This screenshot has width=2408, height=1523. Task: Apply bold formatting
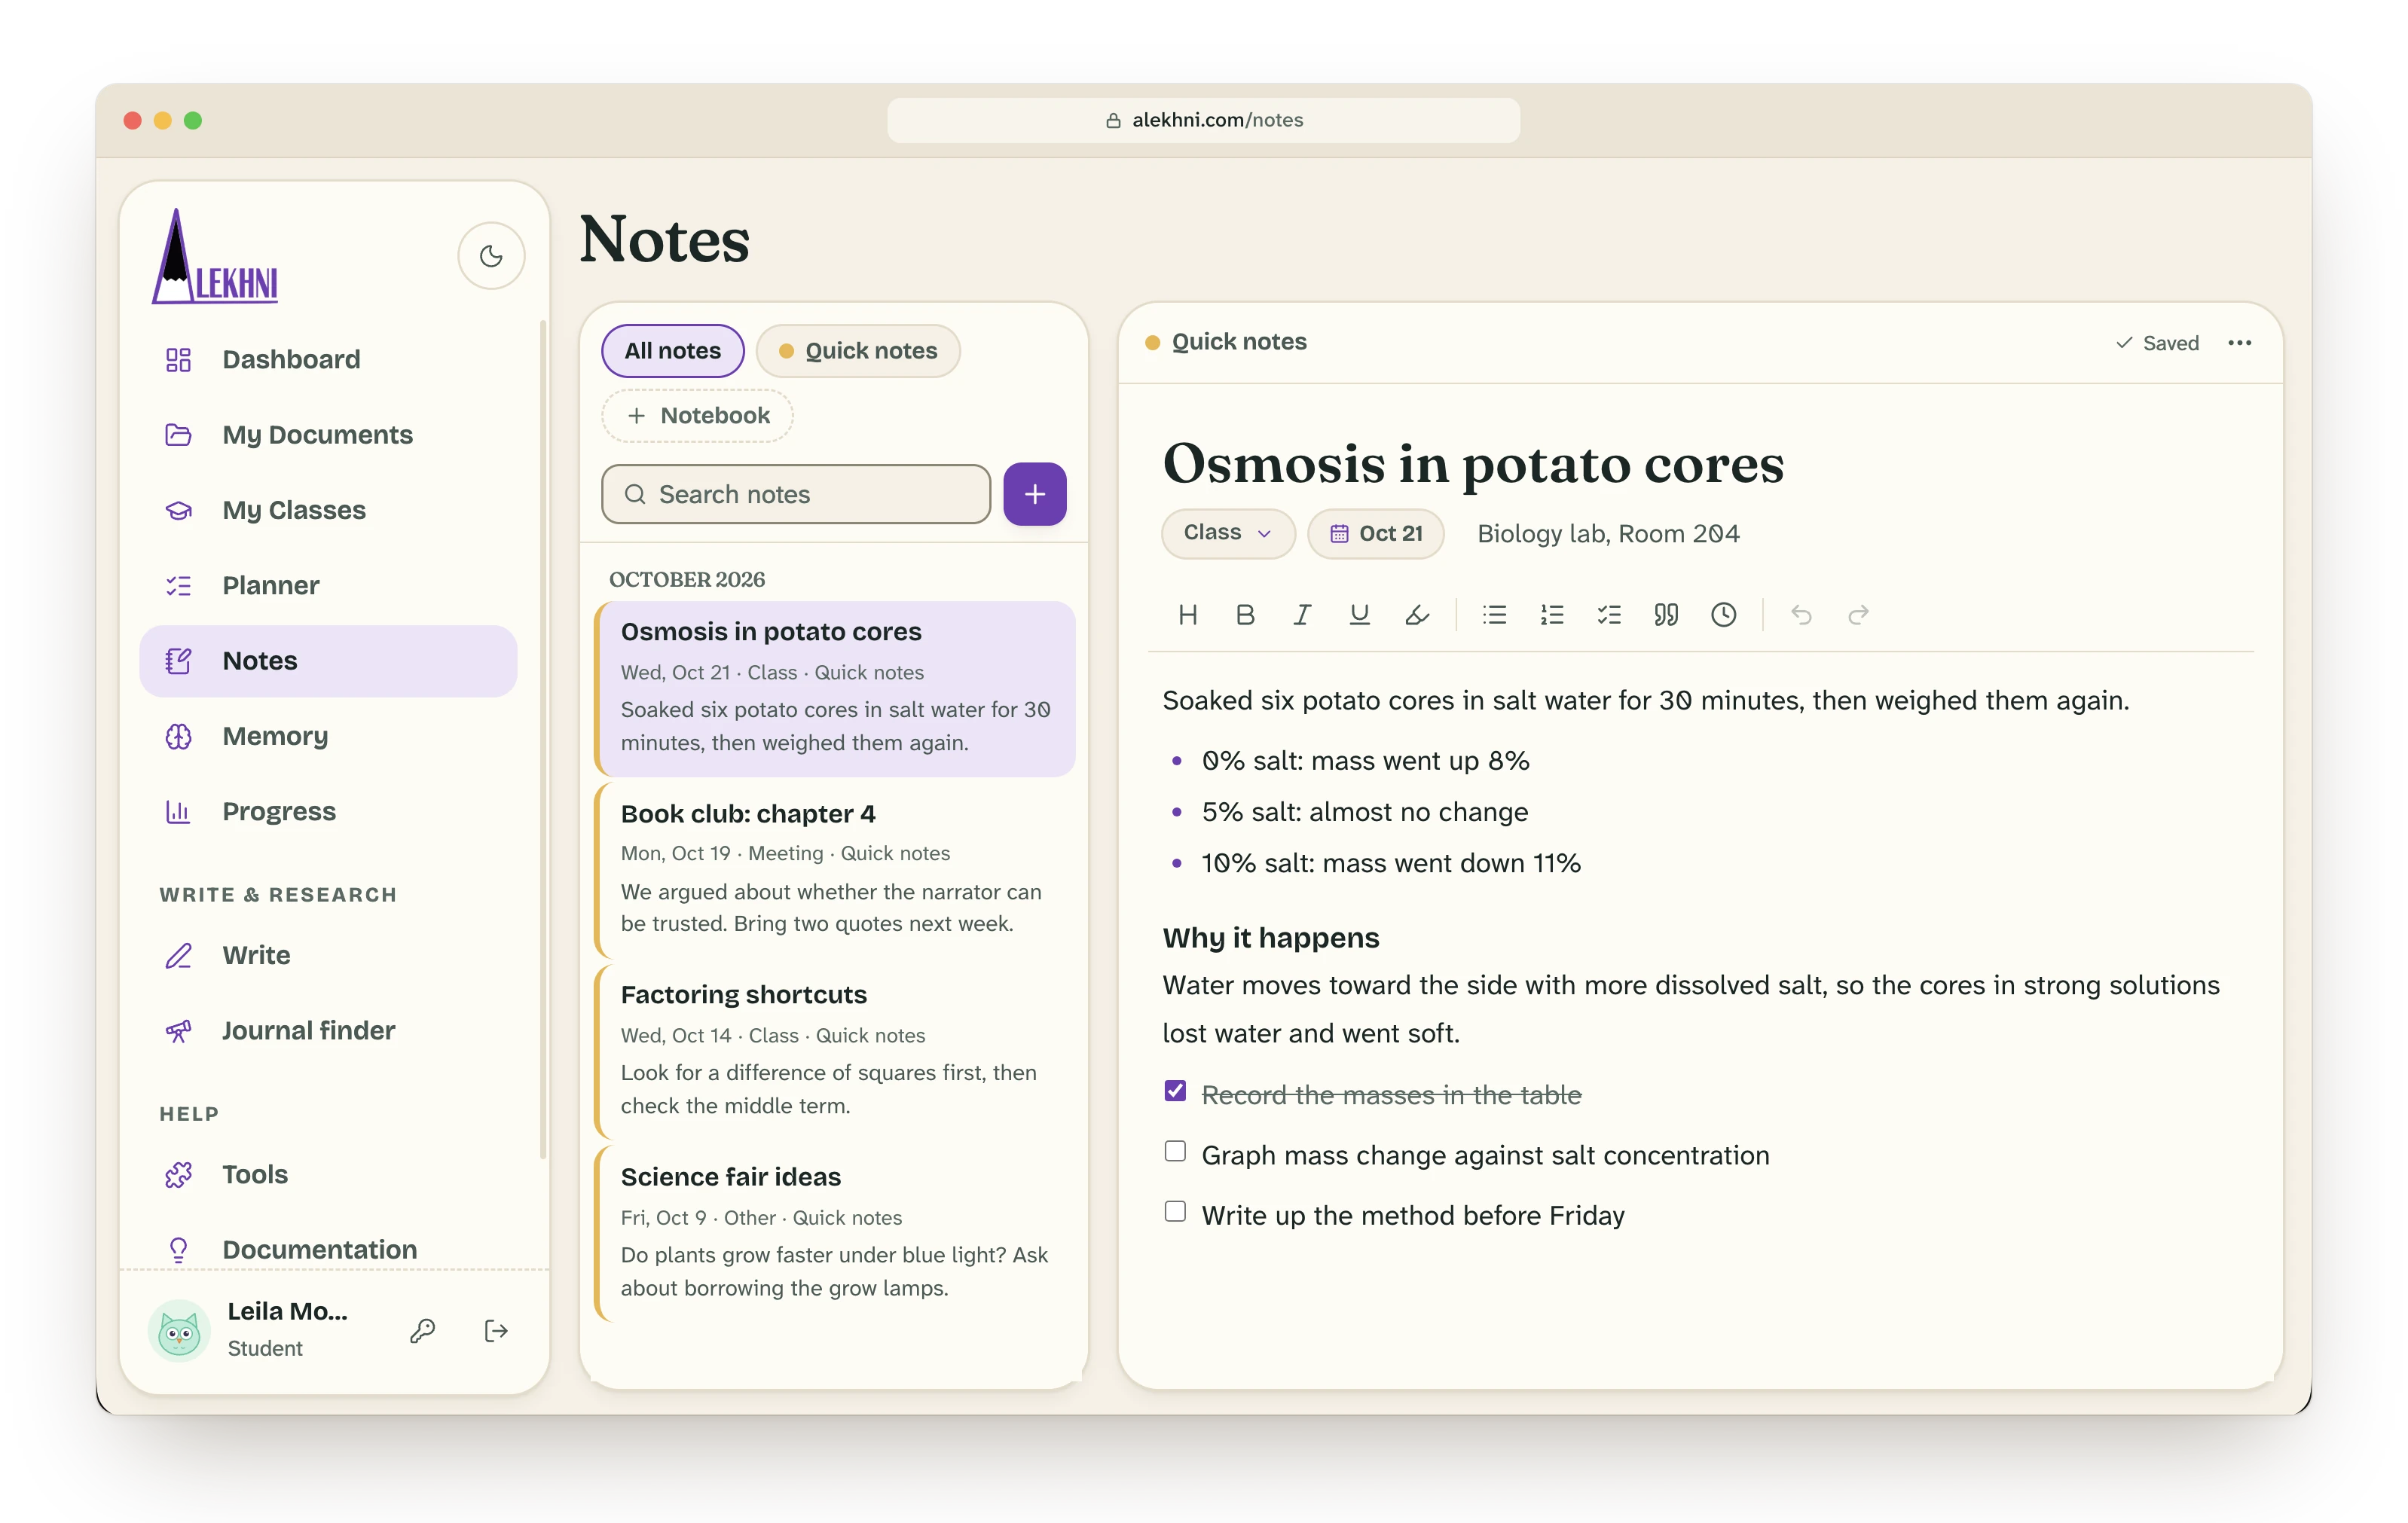[x=1245, y=615]
